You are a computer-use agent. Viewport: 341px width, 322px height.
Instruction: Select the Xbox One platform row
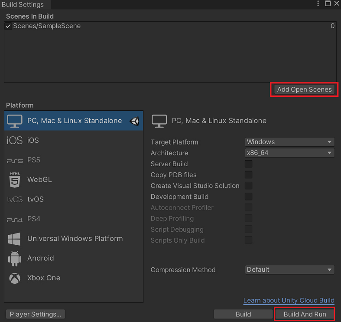74,278
